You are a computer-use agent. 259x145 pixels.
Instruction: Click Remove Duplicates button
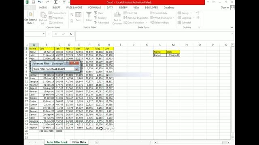coord(136,18)
